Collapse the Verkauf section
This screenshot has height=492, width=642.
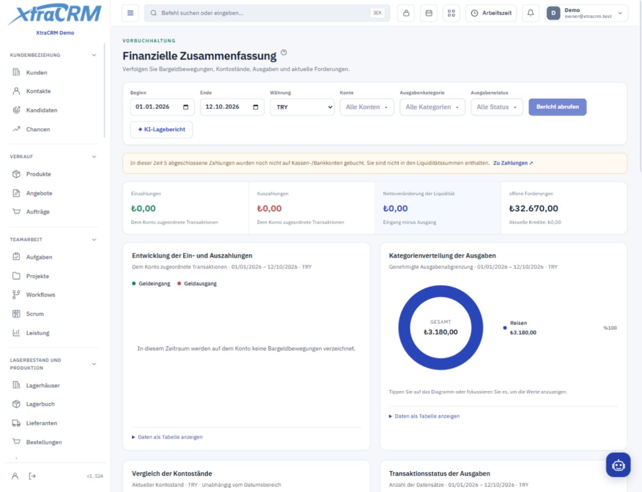click(x=94, y=157)
